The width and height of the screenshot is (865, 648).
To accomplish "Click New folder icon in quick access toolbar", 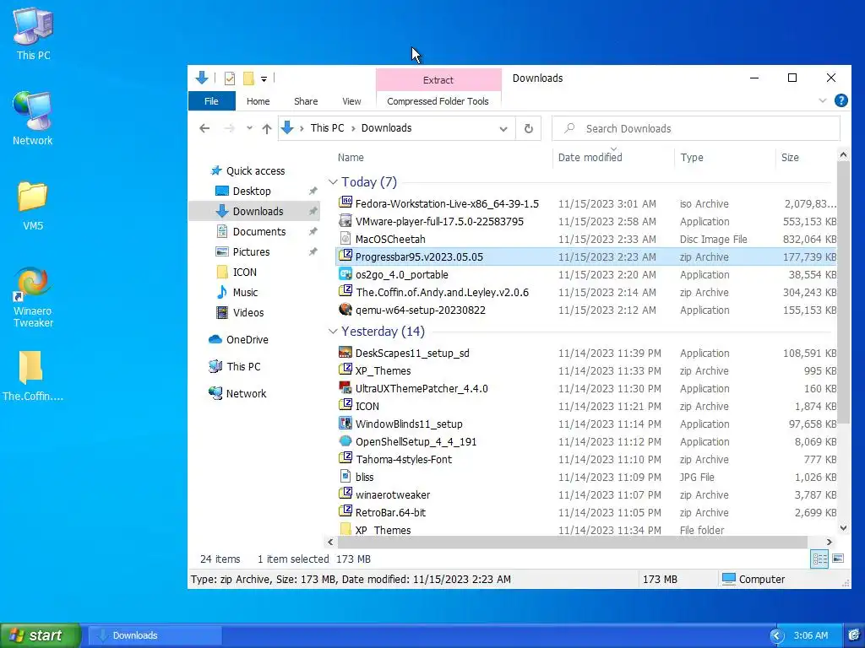I will 249,78.
